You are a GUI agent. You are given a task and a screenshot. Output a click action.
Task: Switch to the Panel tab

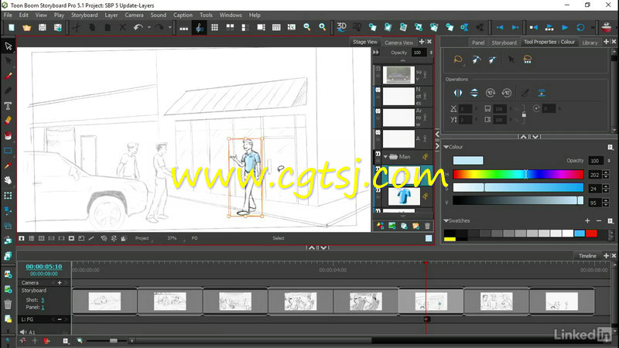click(x=478, y=43)
